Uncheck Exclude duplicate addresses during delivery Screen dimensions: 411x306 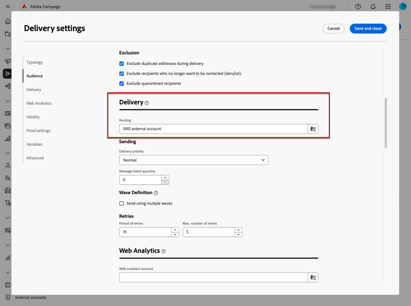tap(122, 64)
